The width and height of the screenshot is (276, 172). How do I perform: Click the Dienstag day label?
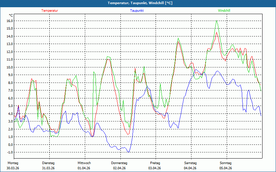pyautogui.click(x=48, y=163)
